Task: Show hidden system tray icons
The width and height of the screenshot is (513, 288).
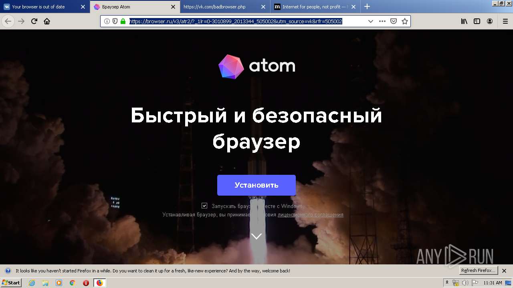Action: pyautogui.click(x=447, y=283)
